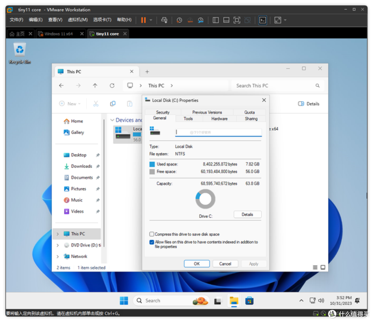Revert the VM to its snapshot

pyautogui.click(x=190, y=20)
